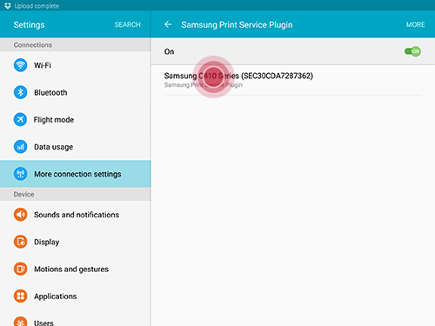Select Samsung C410 Series printer entry
This screenshot has width=435, height=326.
[x=292, y=80]
